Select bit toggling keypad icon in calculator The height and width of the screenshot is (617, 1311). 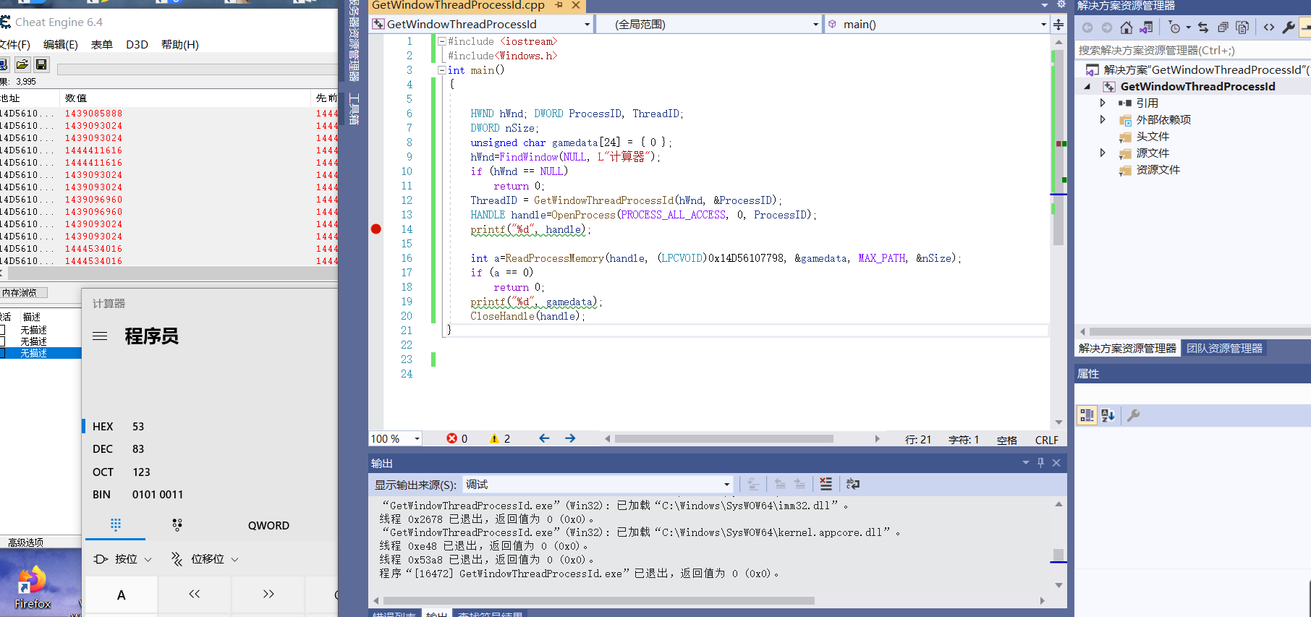177,525
